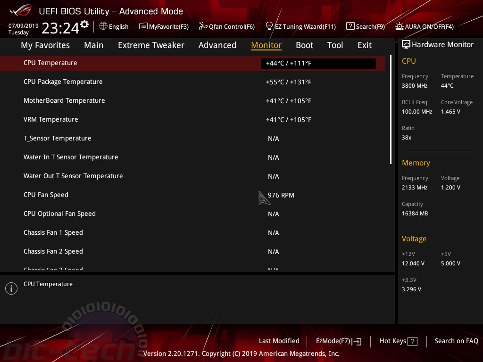Switch to the Tool tab
Screen dimensions: 483x362
[x=335, y=45]
